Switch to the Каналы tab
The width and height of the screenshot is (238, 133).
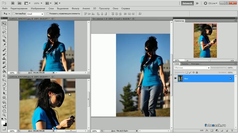tap(185, 64)
